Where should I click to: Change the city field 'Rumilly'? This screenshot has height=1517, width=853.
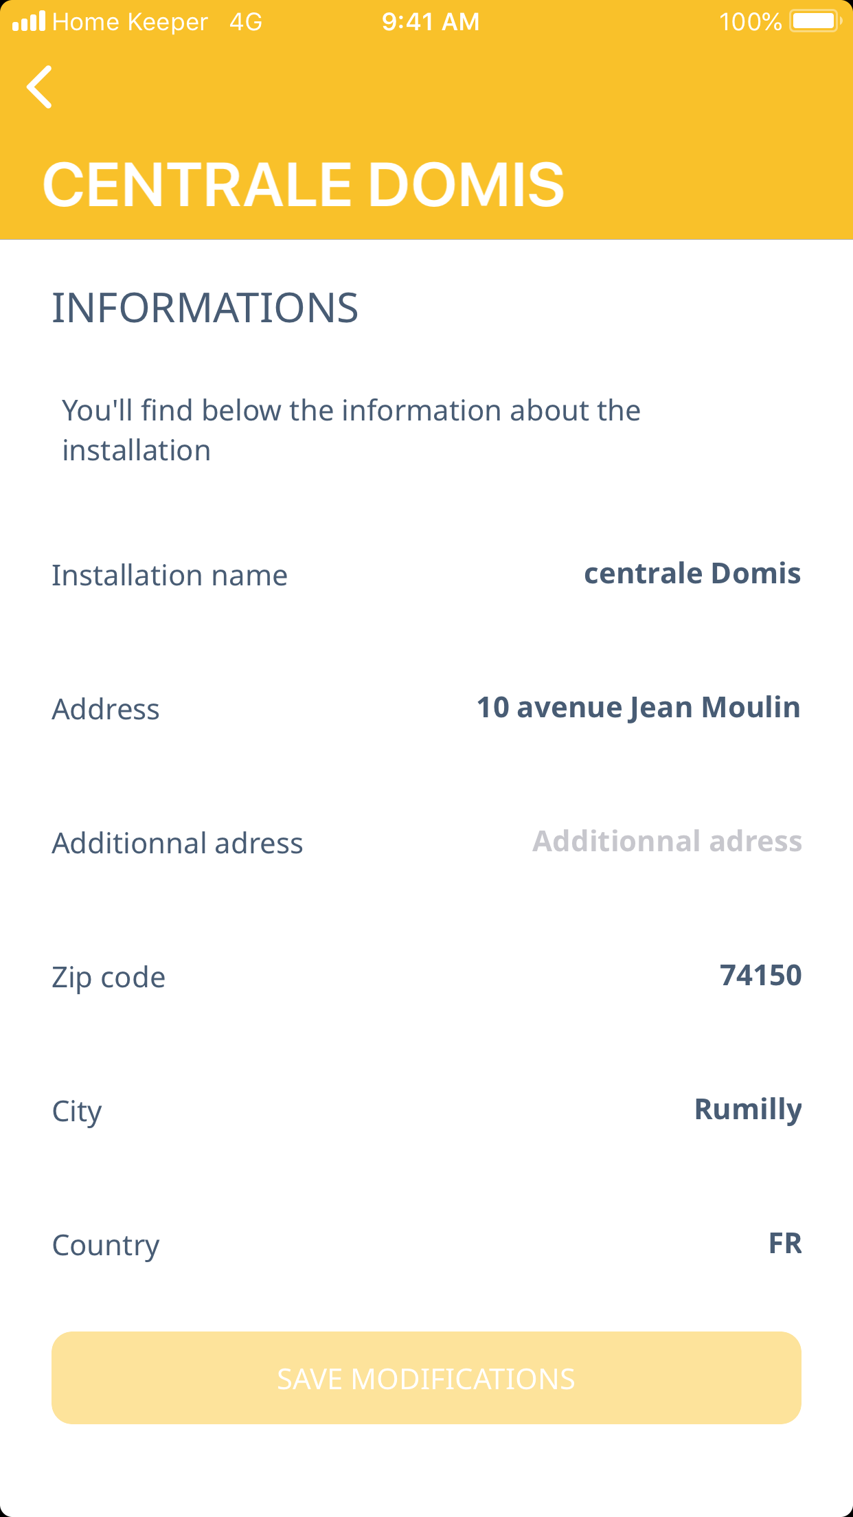point(747,1110)
